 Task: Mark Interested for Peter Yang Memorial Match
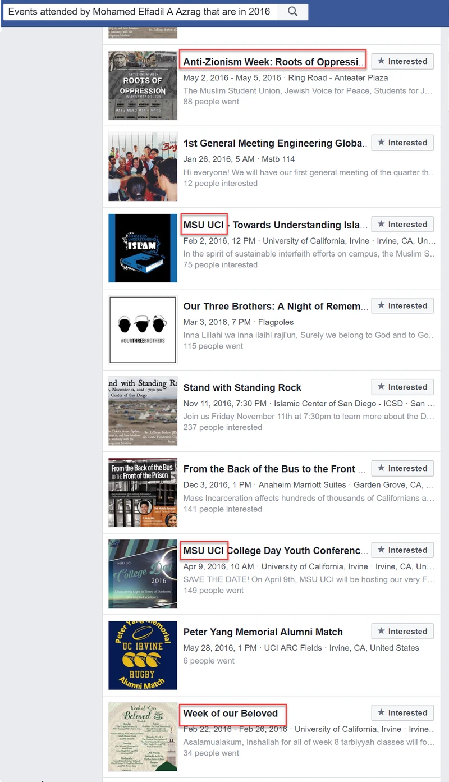[402, 632]
